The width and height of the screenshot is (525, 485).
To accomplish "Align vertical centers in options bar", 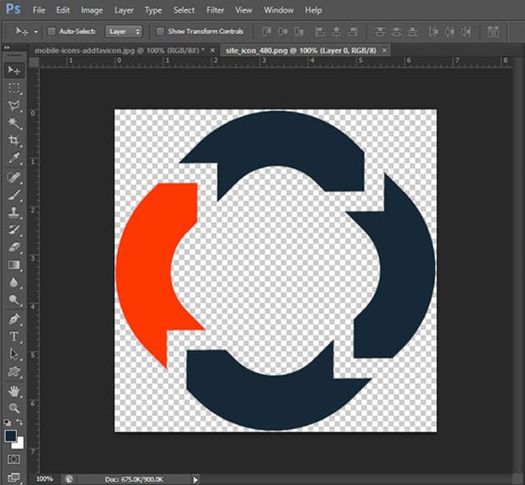I will click(283, 31).
